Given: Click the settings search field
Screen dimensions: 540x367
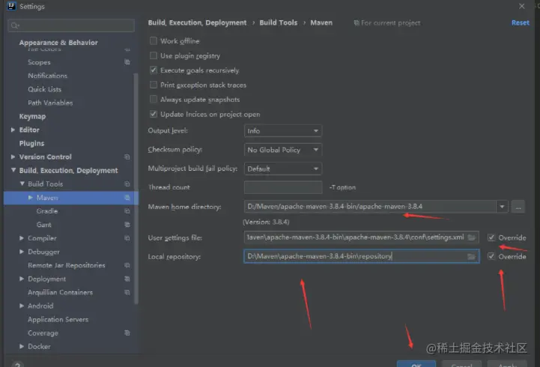Looking at the screenshot, I should 71,25.
